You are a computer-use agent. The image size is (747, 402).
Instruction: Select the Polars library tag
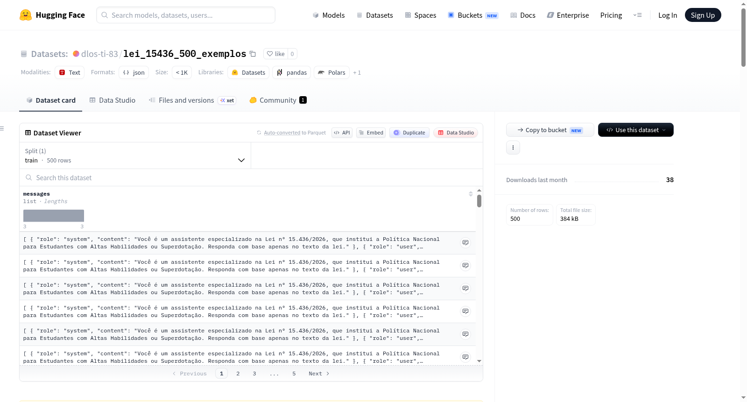pos(332,72)
